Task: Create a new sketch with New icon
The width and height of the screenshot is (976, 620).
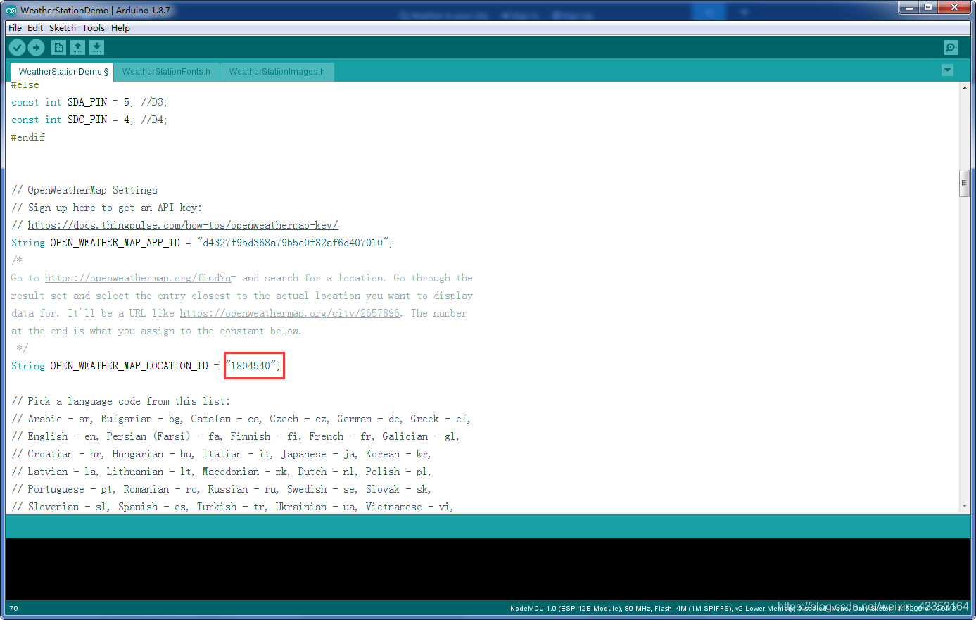Action: pyautogui.click(x=59, y=47)
